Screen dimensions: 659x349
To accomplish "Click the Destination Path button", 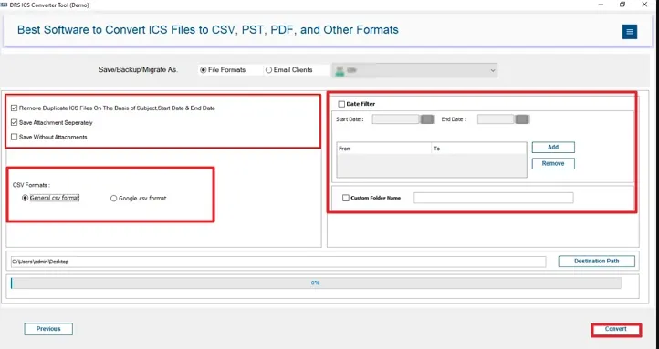I will pos(596,261).
